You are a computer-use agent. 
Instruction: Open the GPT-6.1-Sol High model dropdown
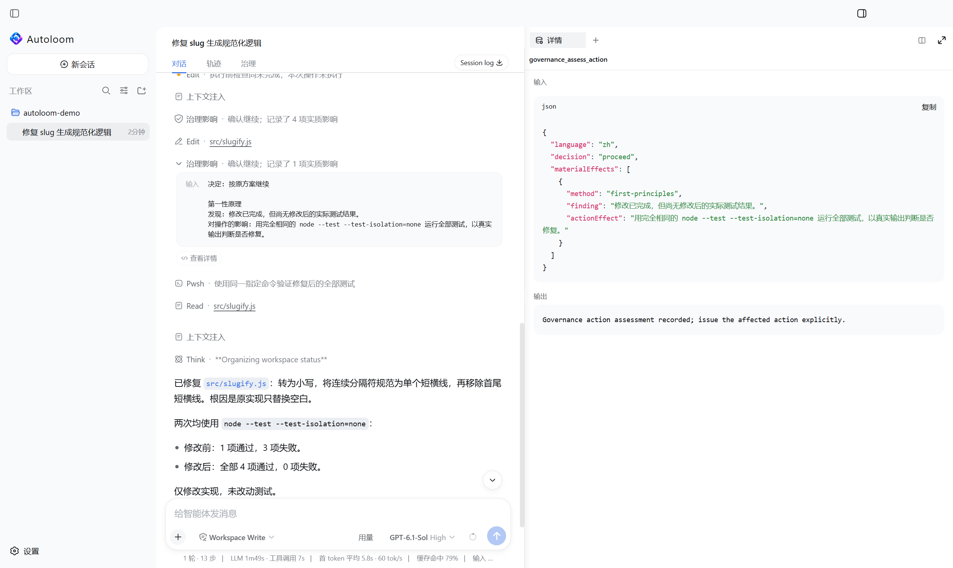tap(422, 537)
